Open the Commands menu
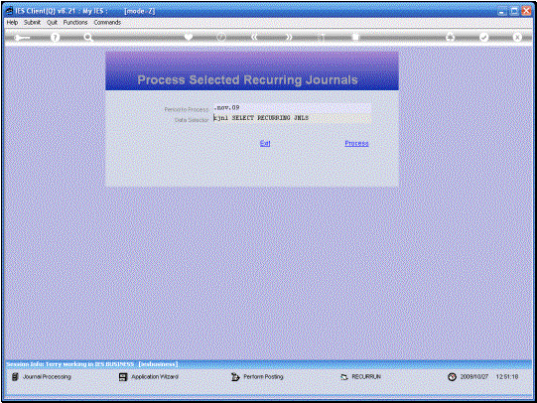Screen dimensions: 537x403 [x=107, y=22]
